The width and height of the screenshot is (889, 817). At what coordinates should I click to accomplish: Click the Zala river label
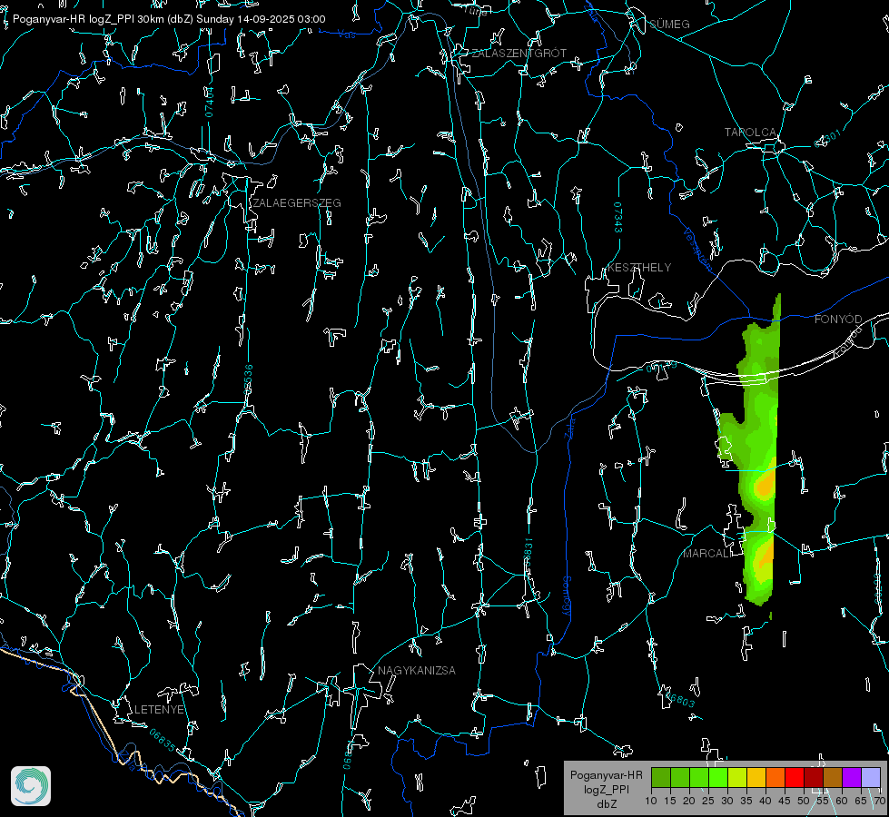pos(569,427)
